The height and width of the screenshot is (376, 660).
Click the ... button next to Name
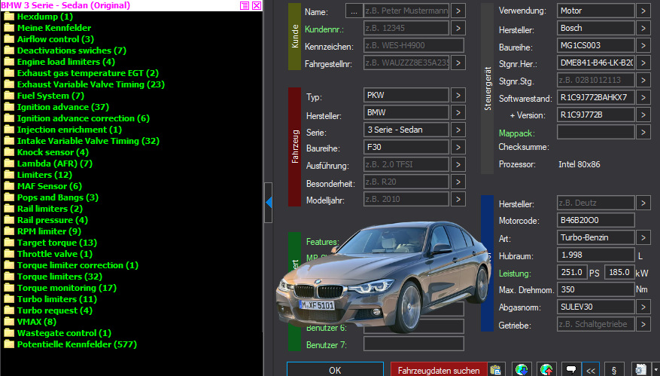(354, 11)
